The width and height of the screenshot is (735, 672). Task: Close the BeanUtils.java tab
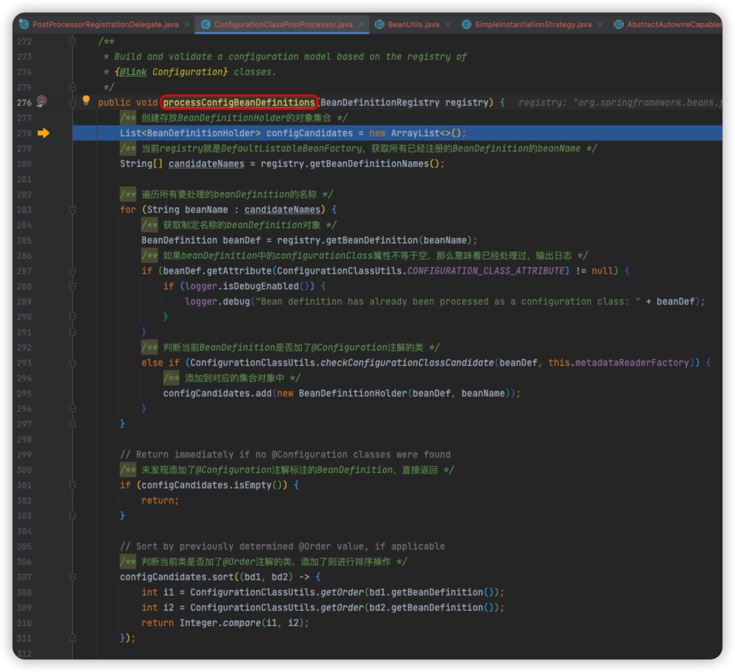[448, 25]
